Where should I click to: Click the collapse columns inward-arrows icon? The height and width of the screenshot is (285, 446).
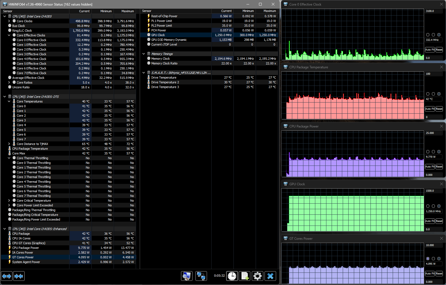[x=19, y=276]
